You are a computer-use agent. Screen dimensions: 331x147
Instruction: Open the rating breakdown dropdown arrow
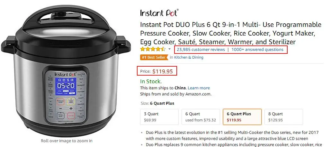169,49
